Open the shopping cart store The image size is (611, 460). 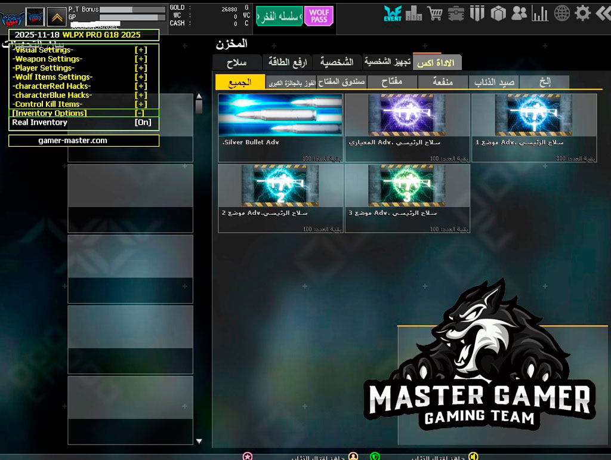tap(435, 13)
